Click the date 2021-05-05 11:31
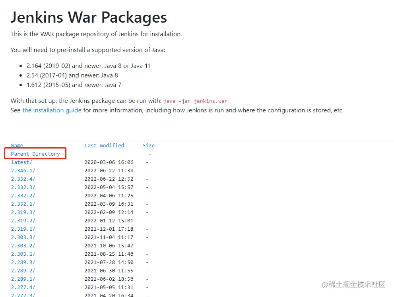 pos(109,287)
